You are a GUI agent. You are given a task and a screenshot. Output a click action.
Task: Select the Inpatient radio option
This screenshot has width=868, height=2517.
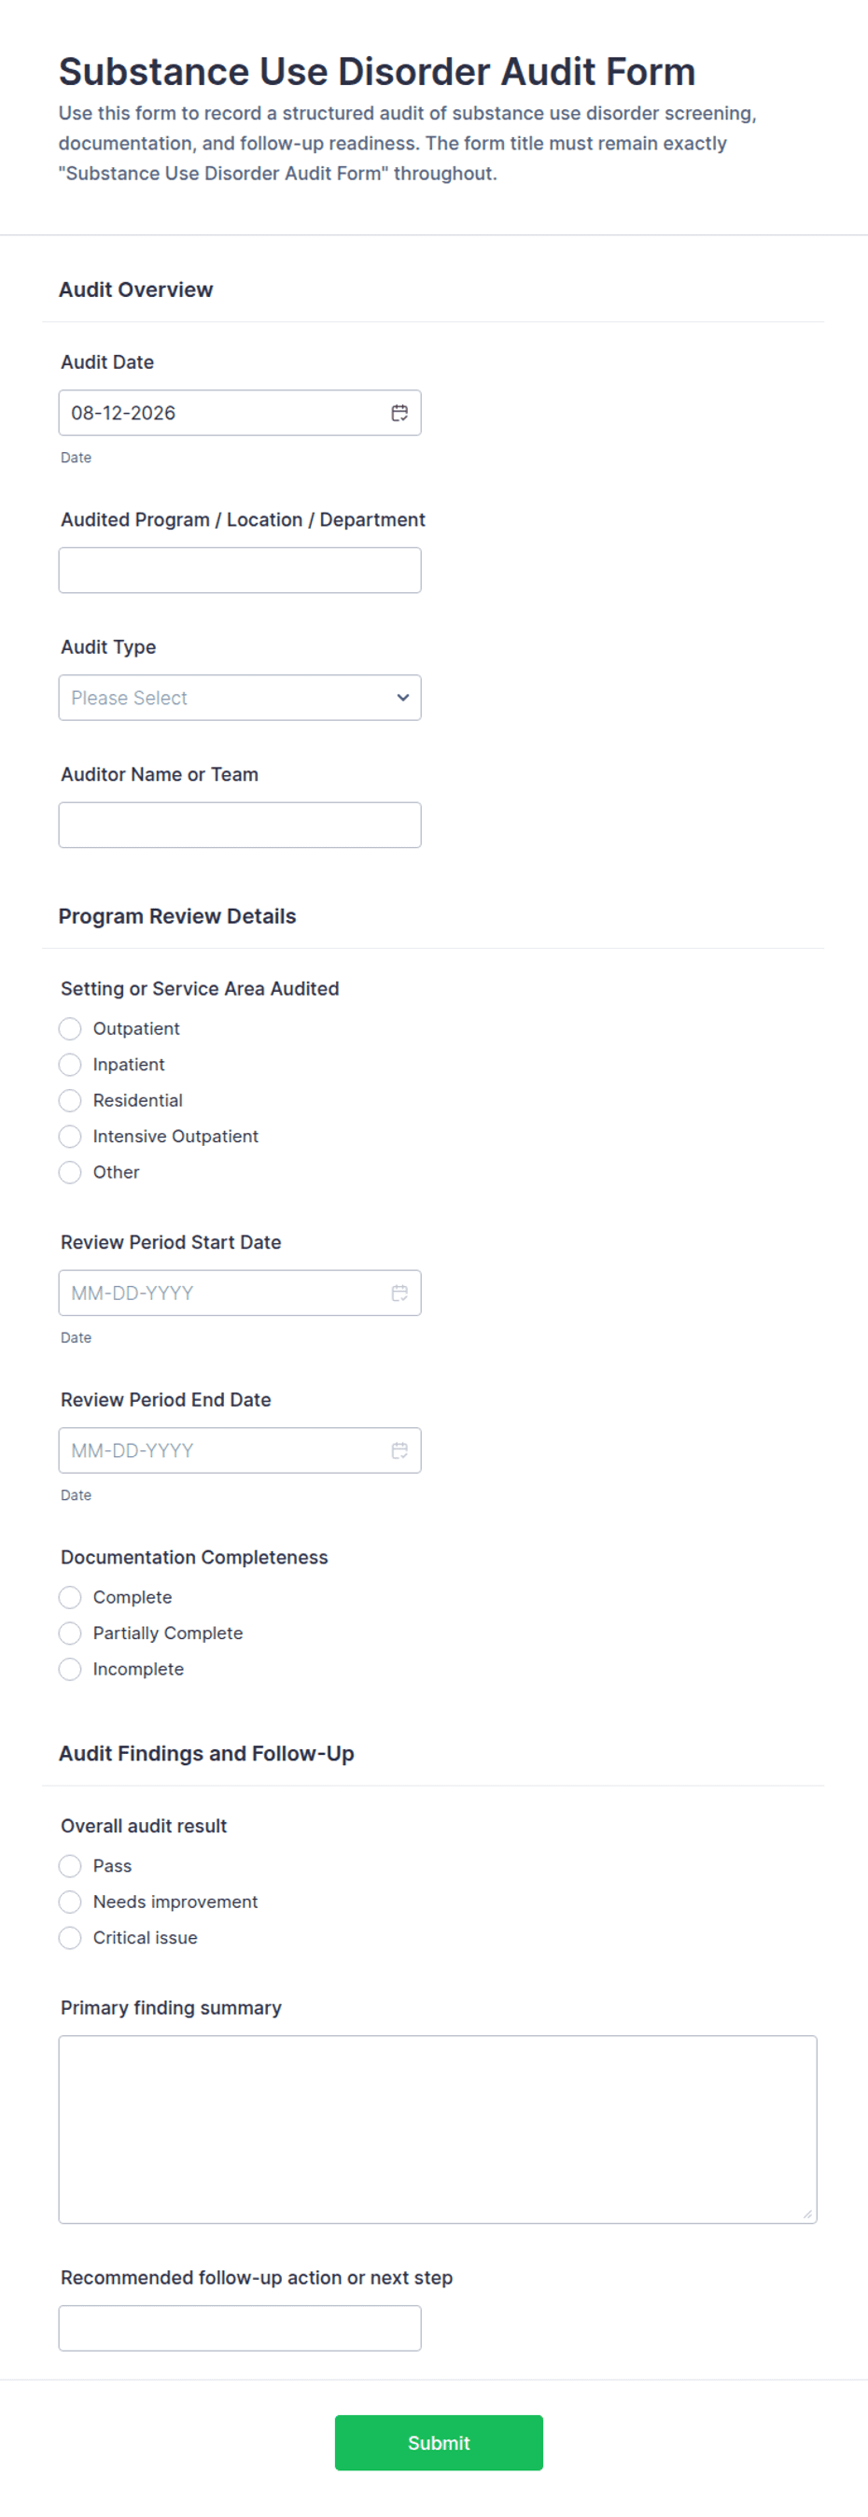(70, 1064)
